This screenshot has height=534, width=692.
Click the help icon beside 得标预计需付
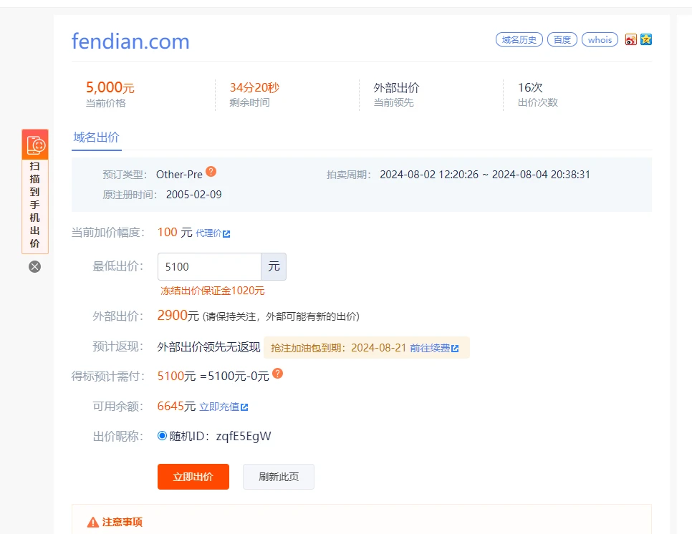point(277,374)
